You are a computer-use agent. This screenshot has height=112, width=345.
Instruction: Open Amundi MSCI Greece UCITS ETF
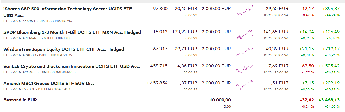pos(48,84)
